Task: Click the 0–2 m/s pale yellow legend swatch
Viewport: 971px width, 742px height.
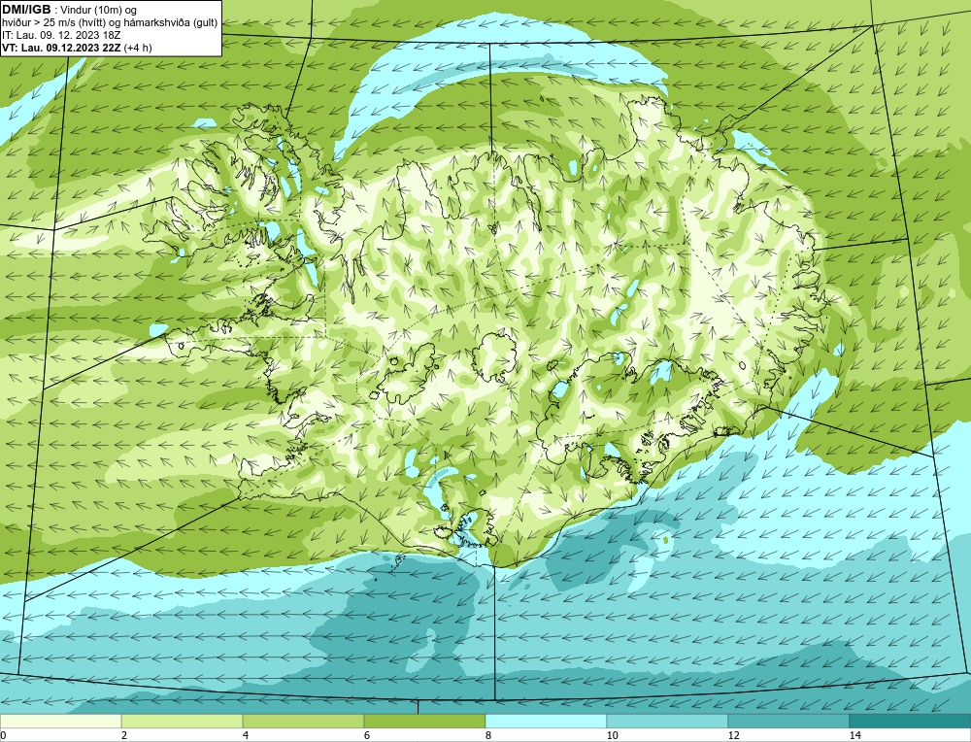Action: (60, 721)
